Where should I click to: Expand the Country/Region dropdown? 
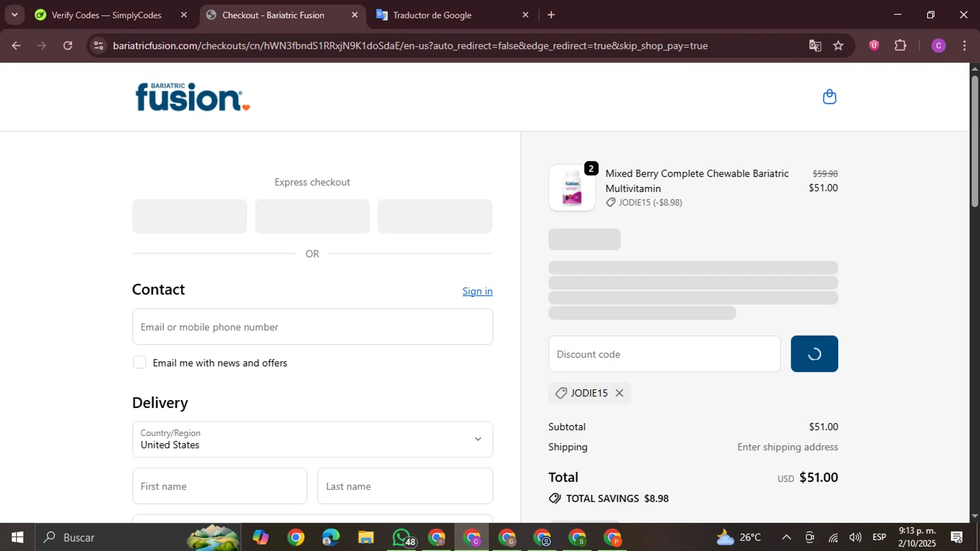(x=312, y=439)
